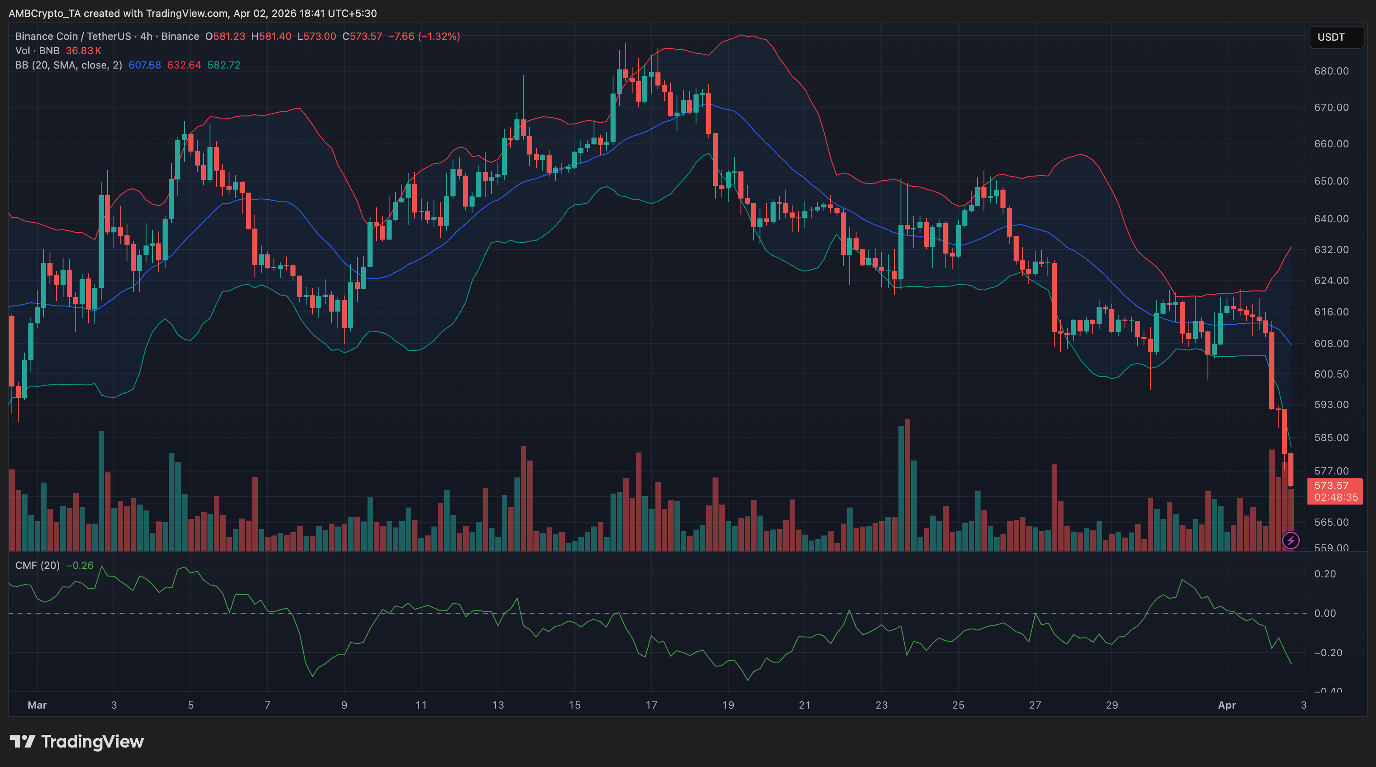Click the green BB lower value 582.72

[224, 65]
